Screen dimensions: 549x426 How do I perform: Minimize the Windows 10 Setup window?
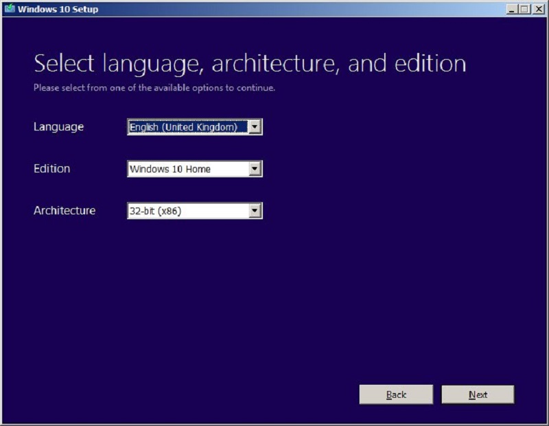click(x=512, y=9)
